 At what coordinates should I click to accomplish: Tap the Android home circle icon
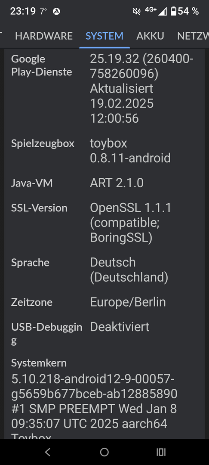click(x=104, y=452)
